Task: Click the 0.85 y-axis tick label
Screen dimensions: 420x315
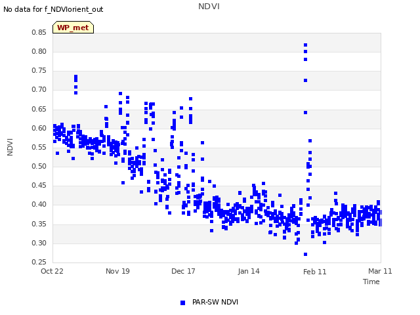Action: (x=39, y=32)
